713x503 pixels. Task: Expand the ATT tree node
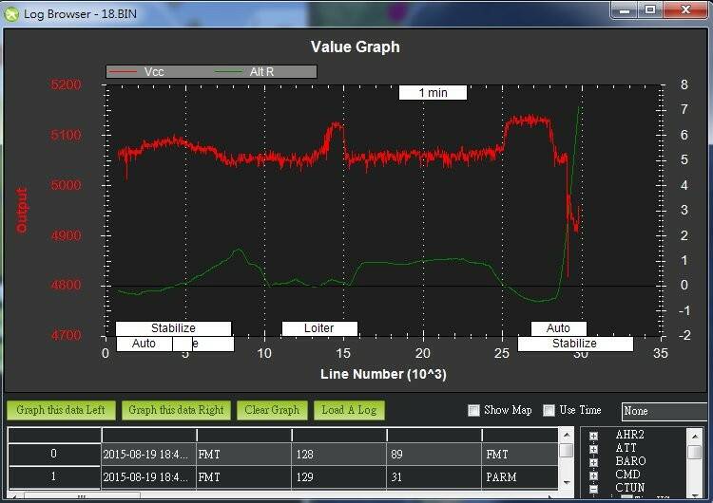point(593,449)
